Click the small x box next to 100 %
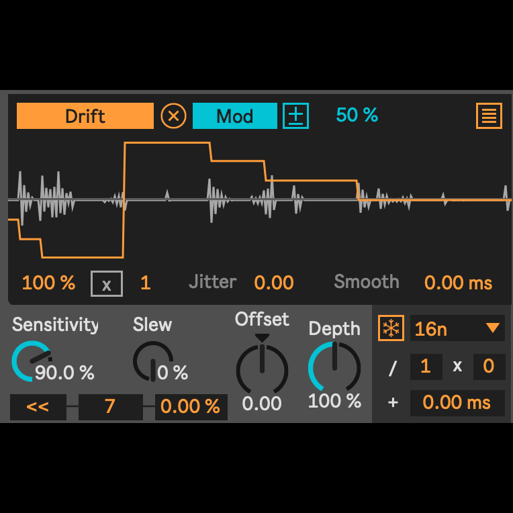 [107, 283]
